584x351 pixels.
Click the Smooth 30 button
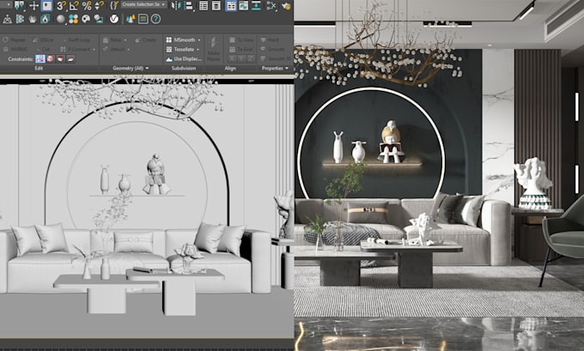(276, 58)
